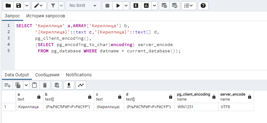Image resolution: width=267 pixels, height=123 pixels.
Task: Switch to the Запрос tab
Action: (12, 16)
